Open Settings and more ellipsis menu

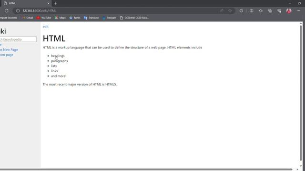pyautogui.click(x=298, y=10)
